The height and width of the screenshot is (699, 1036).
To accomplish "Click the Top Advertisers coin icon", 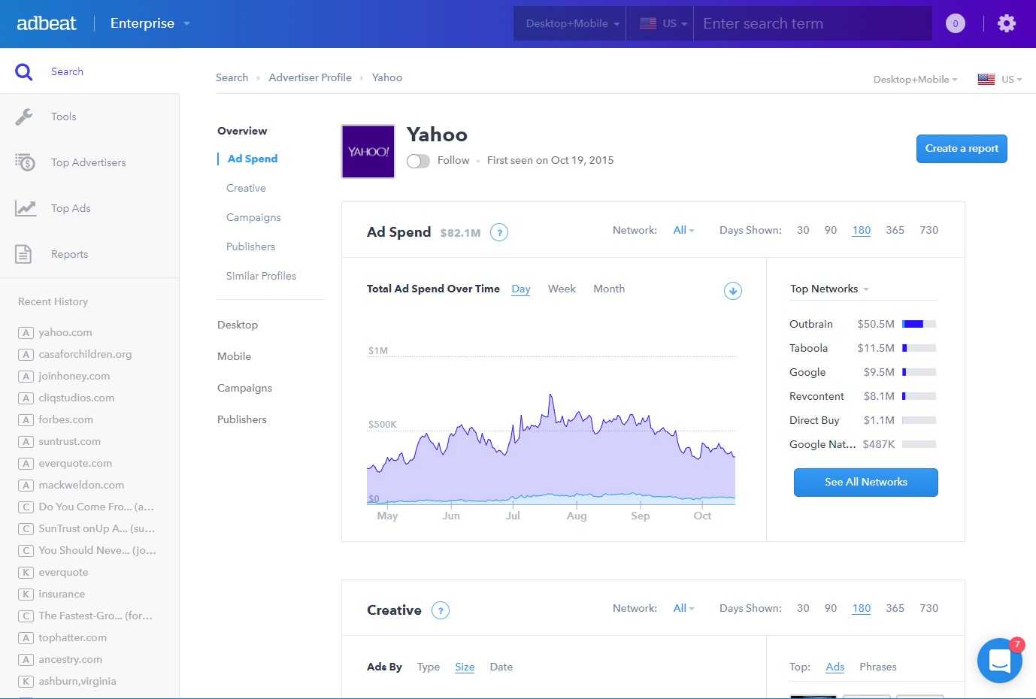I will pos(25,162).
